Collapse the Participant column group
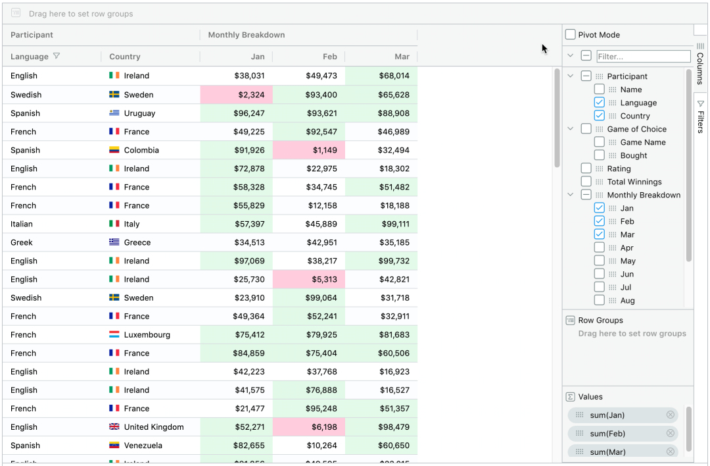Viewport: 710px width, 466px height. click(x=571, y=76)
